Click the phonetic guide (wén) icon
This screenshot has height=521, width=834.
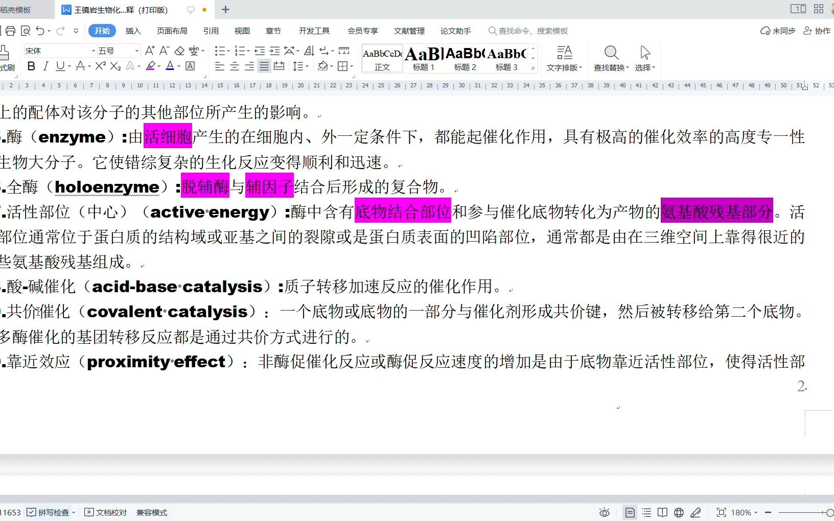coord(194,51)
